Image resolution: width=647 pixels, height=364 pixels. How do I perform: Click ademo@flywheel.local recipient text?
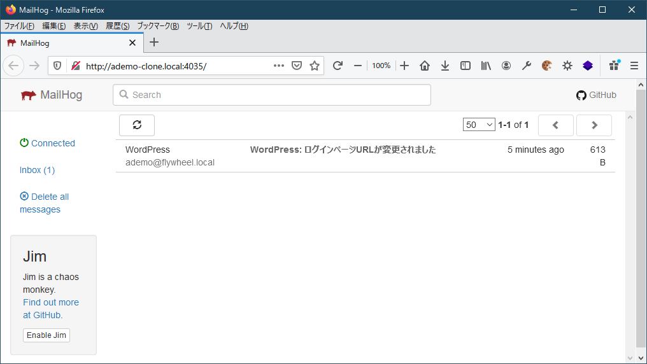coord(170,162)
